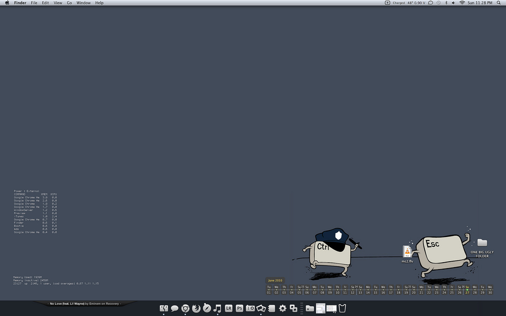506x316 pixels.
Task: Click the No Love now-playing song title
Action: (x=67, y=304)
